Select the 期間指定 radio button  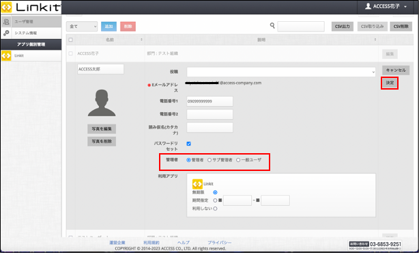215,200
